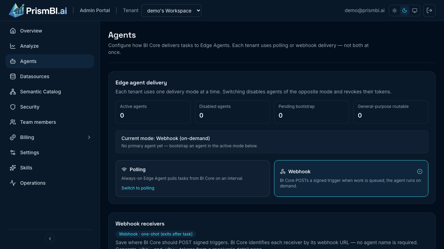Switch to system theme
444x249 pixels.
(x=415, y=10)
